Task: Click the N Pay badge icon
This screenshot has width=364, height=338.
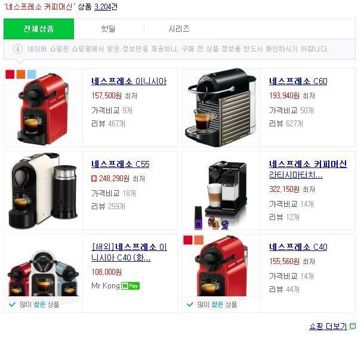Action: (x=130, y=286)
